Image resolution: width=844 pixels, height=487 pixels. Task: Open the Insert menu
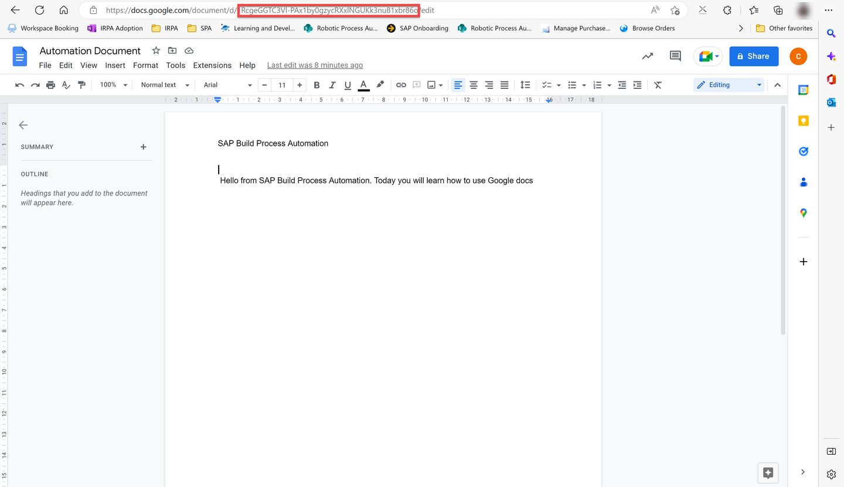click(115, 66)
